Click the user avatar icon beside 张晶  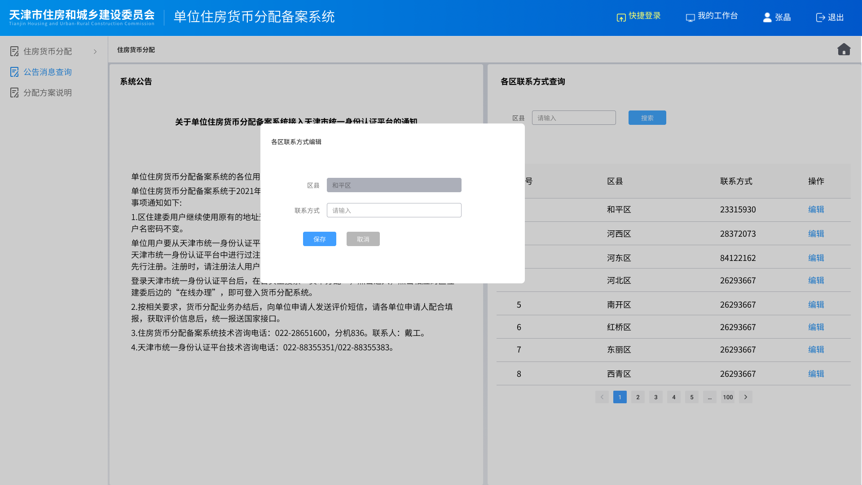point(767,18)
